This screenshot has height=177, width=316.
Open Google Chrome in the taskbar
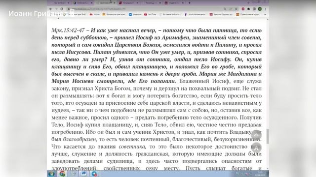[x=62, y=174]
